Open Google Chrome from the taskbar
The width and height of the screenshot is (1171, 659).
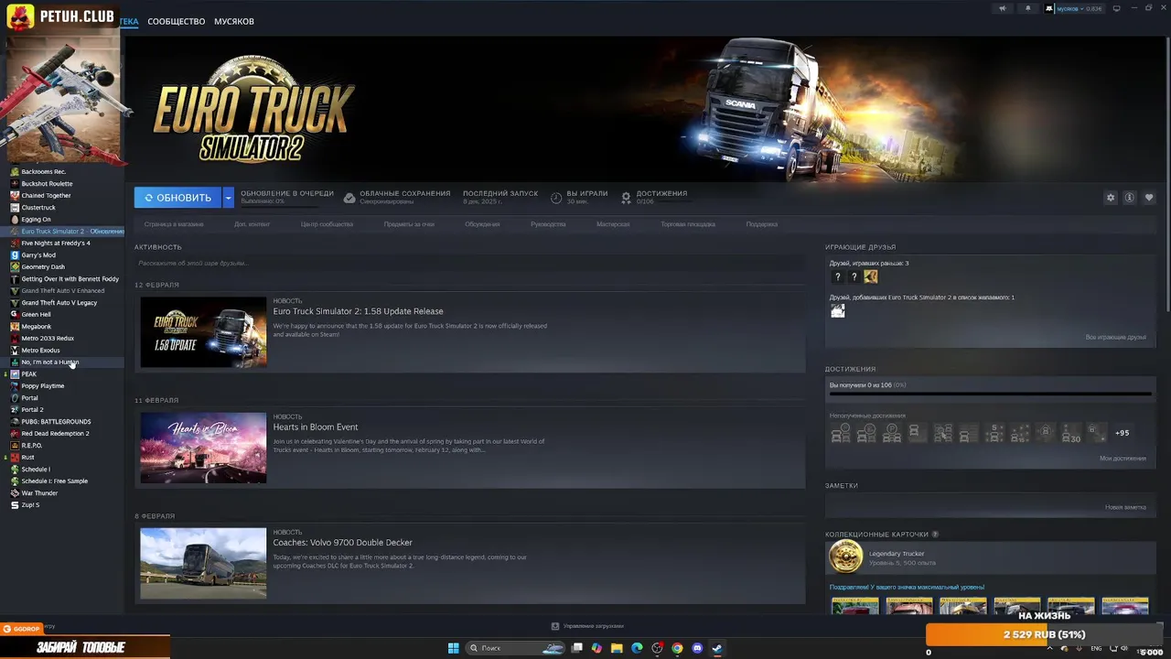click(677, 648)
